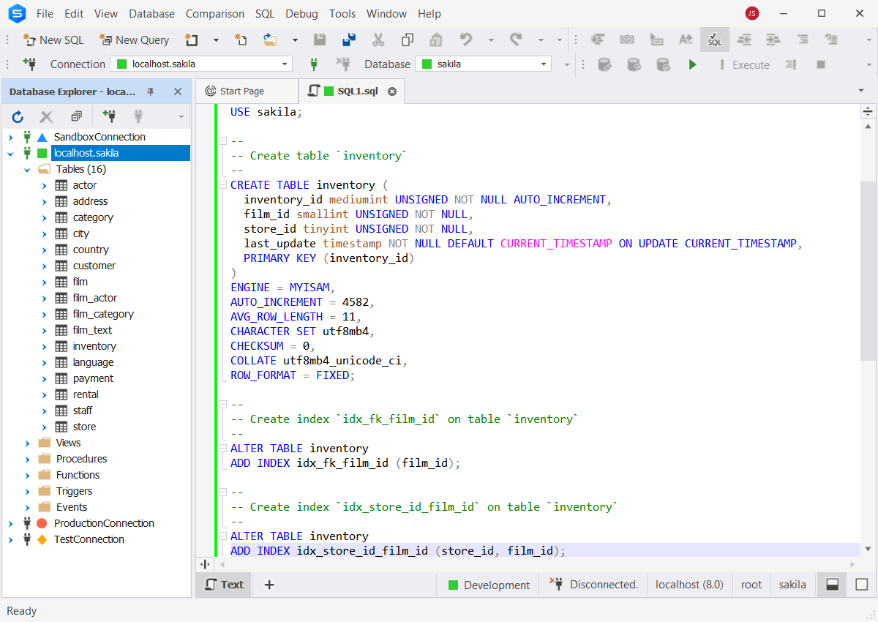
Task: Switch to the Start Page tab
Action: pyautogui.click(x=242, y=91)
